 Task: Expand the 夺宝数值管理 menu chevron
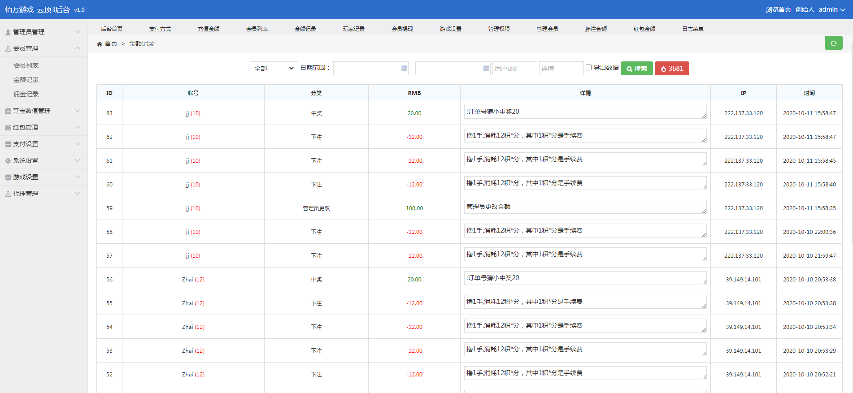(x=78, y=111)
